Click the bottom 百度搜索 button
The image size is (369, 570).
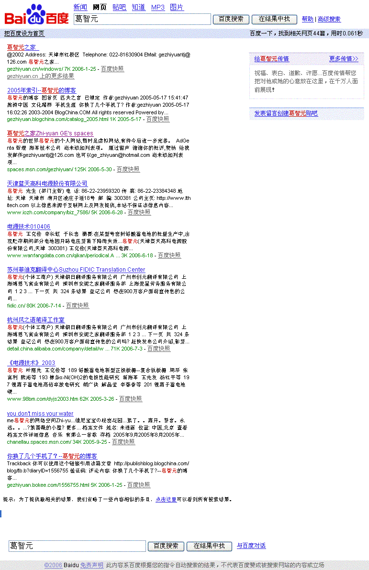tap(166, 546)
